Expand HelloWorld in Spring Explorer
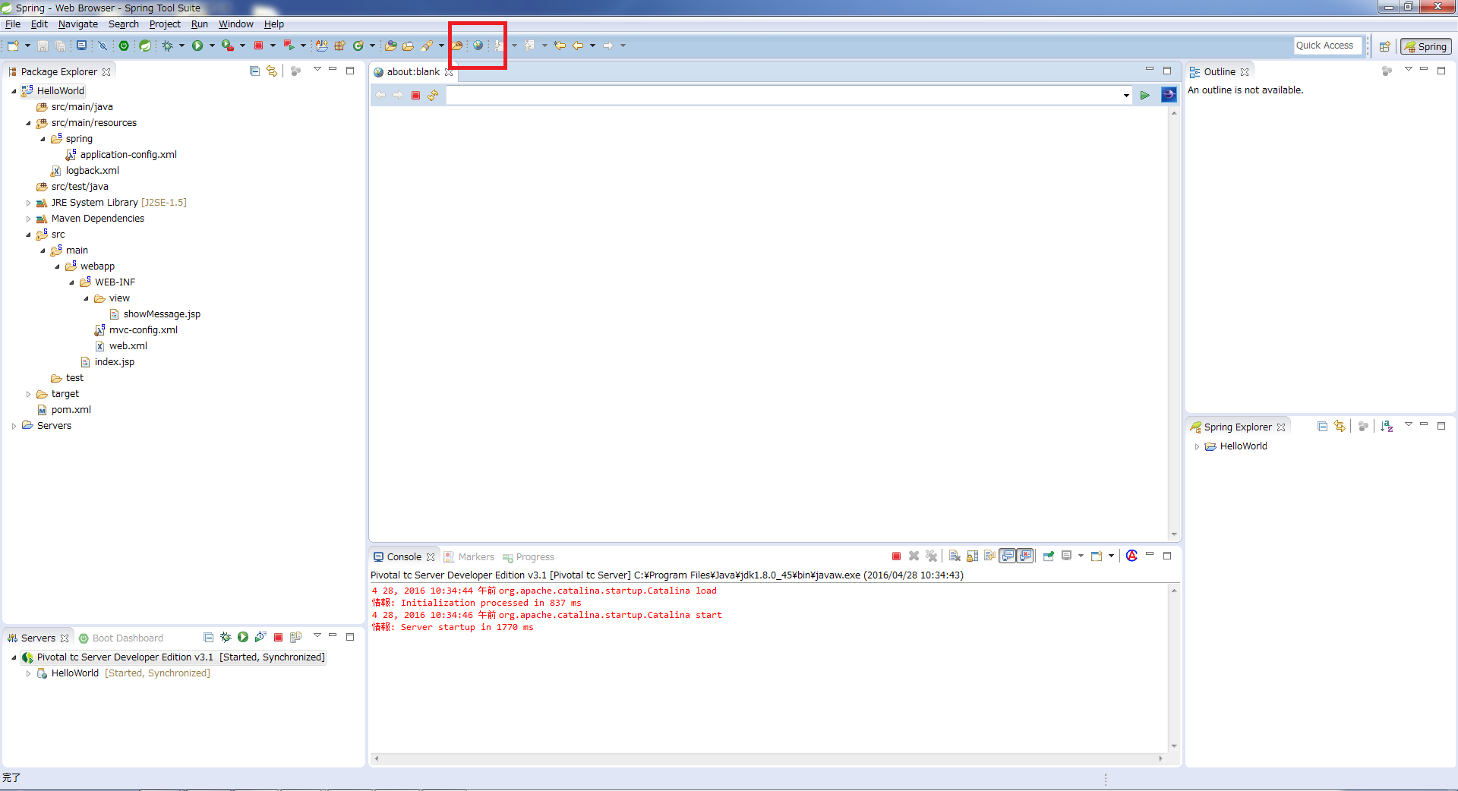The image size is (1458, 791). pos(1197,446)
